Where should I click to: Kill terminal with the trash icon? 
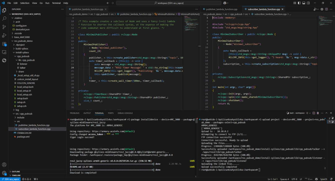pos(318,113)
